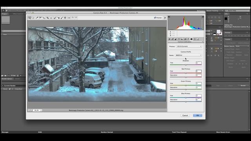Toggle shadow clipping warning in histogram
Screen dimensions: 251x141
click(169, 17)
